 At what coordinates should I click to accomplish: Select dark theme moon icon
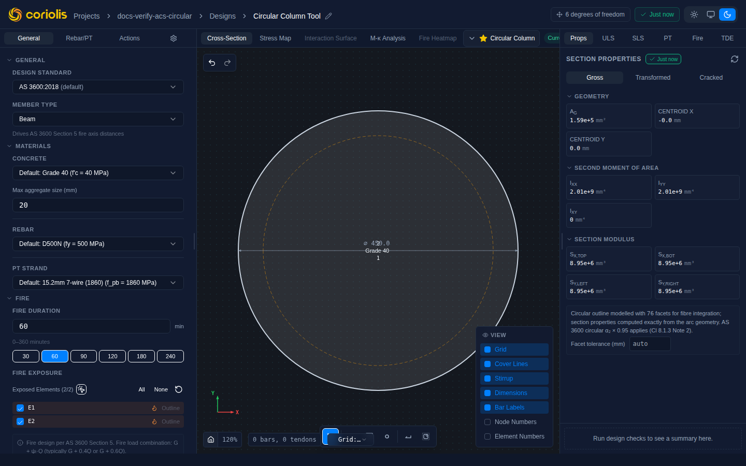click(727, 14)
